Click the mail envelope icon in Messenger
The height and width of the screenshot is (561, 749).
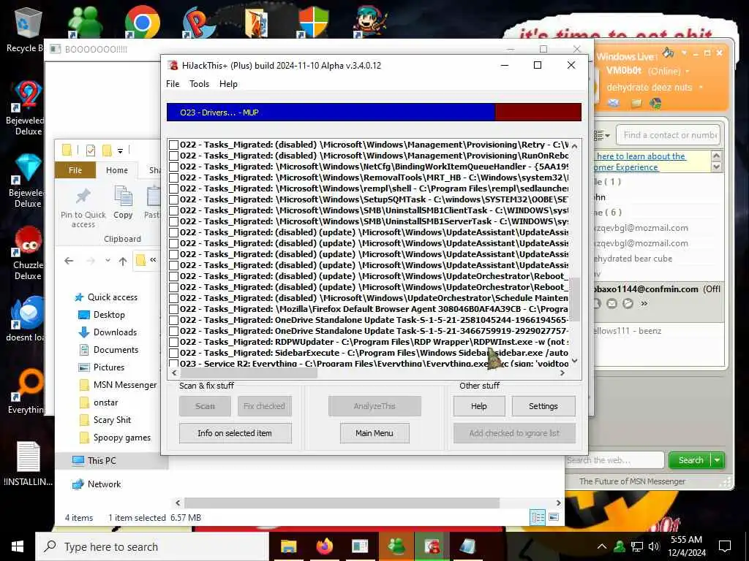[x=614, y=103]
